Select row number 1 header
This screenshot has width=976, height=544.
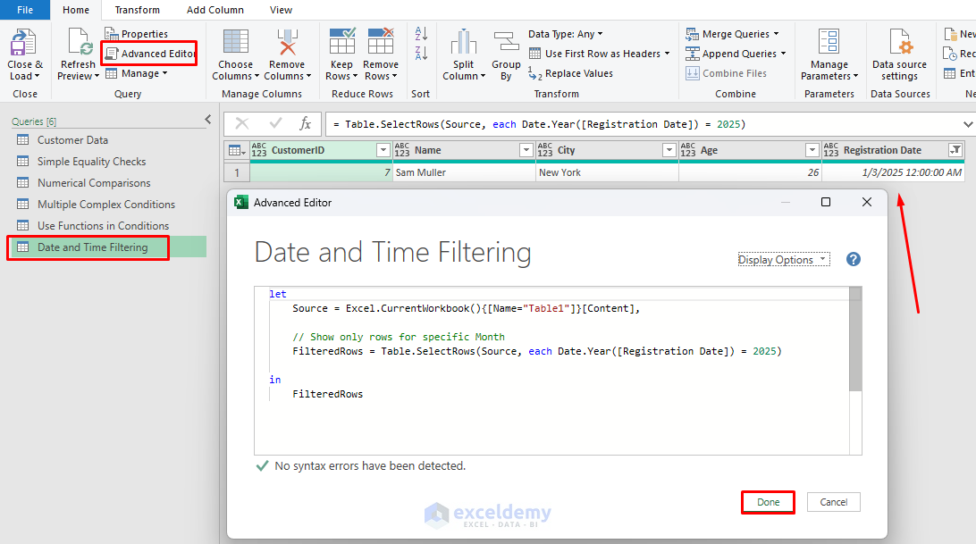(237, 172)
